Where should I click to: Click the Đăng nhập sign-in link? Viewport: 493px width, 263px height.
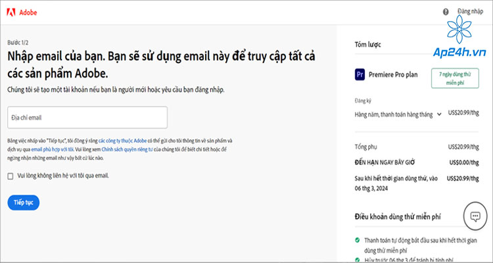(471, 11)
